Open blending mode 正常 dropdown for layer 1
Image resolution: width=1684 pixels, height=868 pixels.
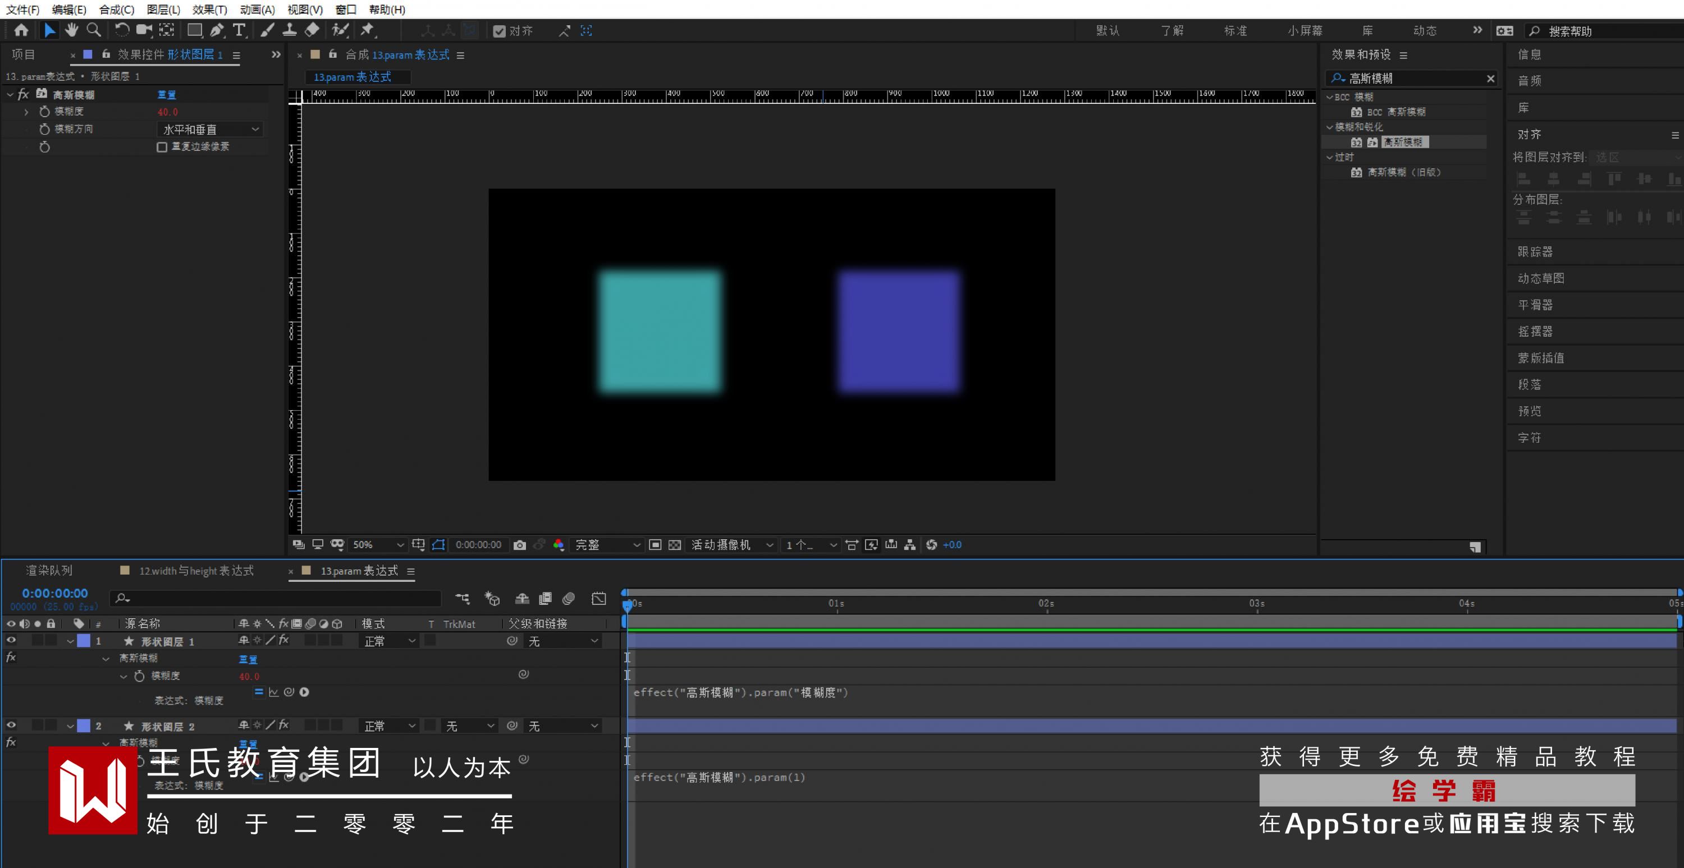[390, 641]
